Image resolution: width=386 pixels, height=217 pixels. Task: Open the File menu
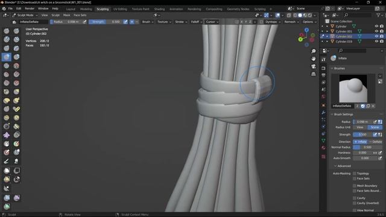10,8
